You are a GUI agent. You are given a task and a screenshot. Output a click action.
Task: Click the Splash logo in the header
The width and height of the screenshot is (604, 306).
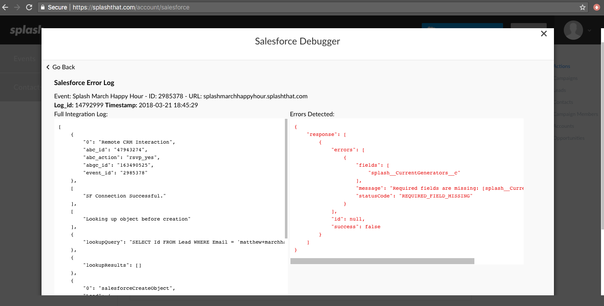26,30
